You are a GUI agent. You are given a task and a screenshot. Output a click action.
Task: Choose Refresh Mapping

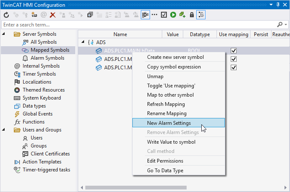pos(179,104)
